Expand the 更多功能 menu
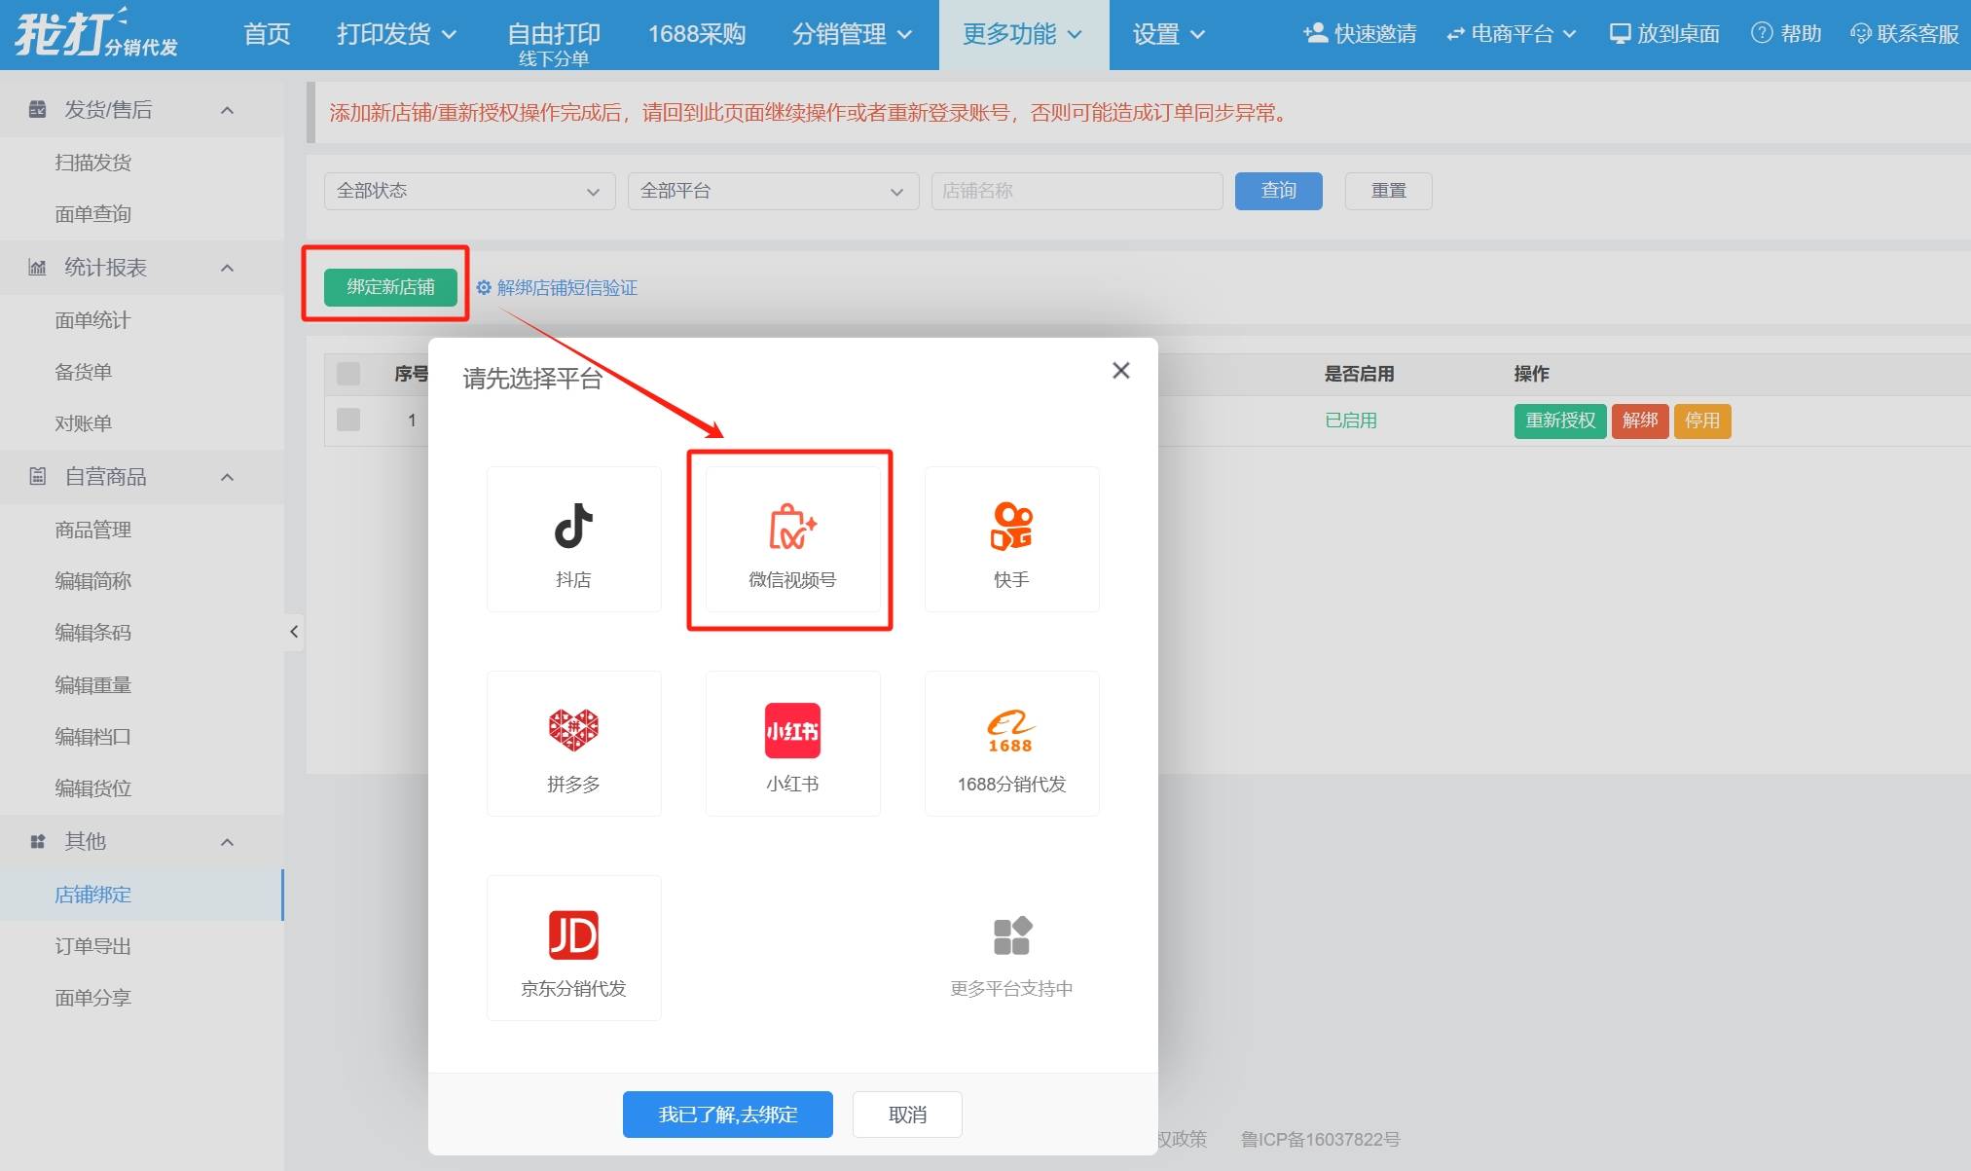This screenshot has width=1971, height=1171. click(x=1023, y=34)
